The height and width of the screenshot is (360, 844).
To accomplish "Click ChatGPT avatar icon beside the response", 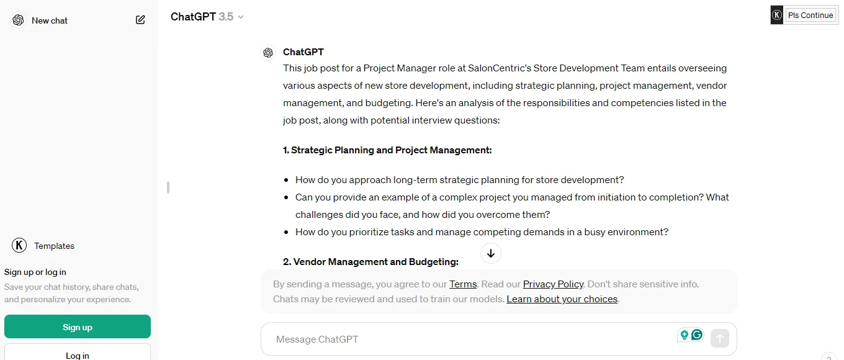I will 268,53.
